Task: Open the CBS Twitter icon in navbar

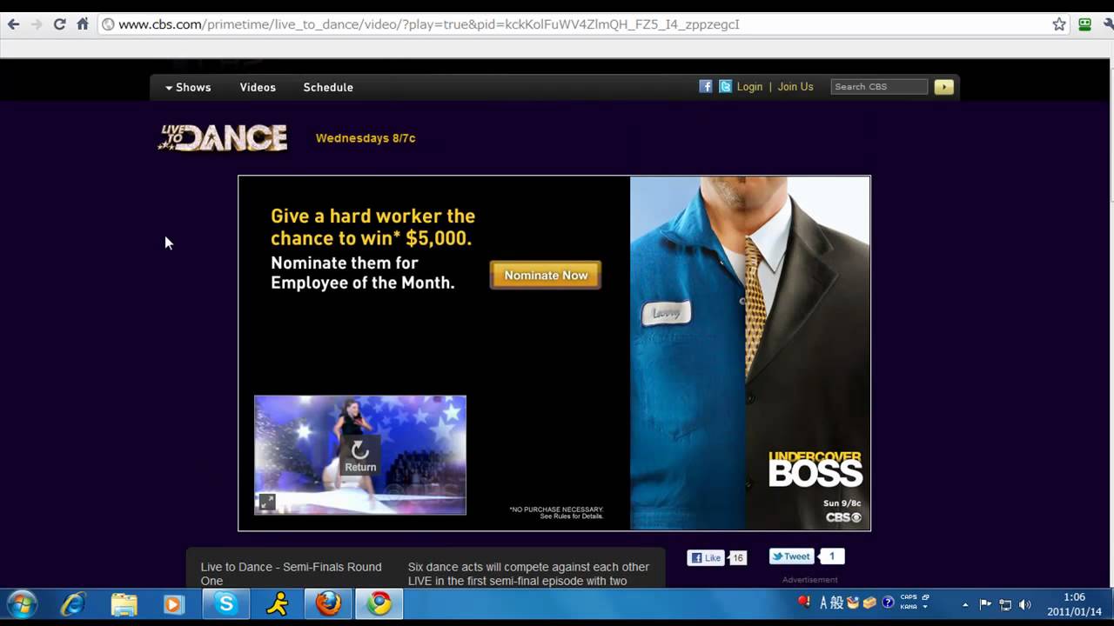Action: (725, 86)
